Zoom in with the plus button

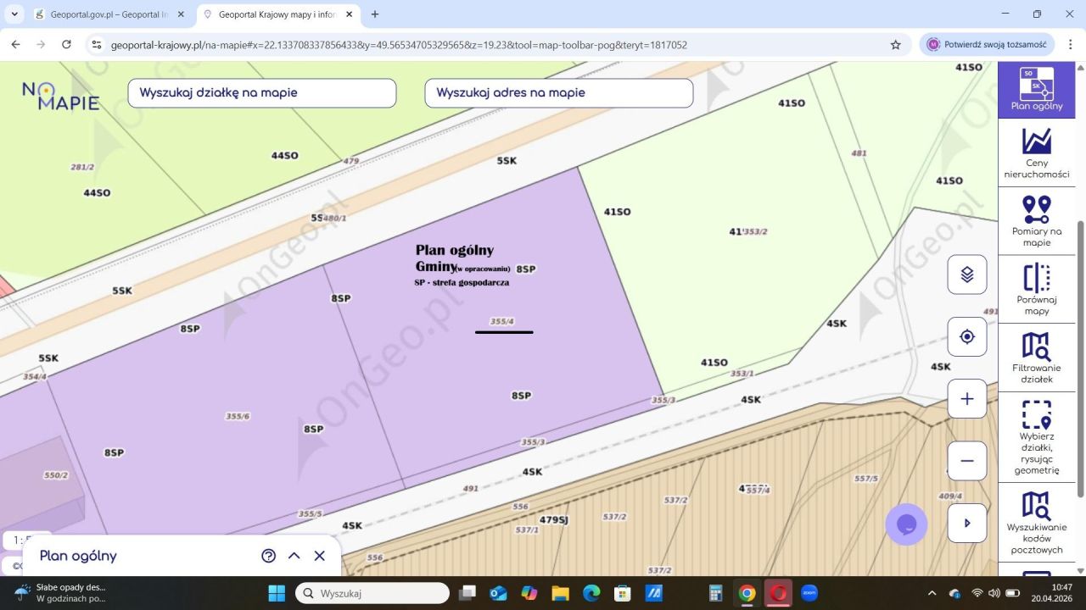click(x=966, y=399)
